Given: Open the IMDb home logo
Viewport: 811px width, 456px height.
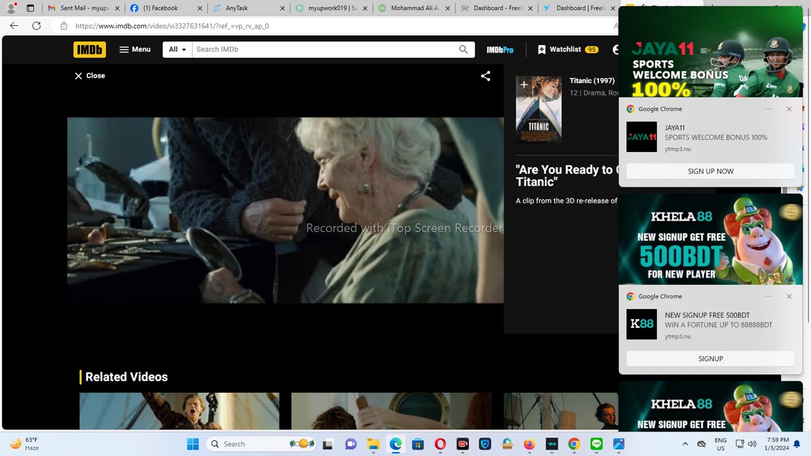Looking at the screenshot, I should [89, 49].
